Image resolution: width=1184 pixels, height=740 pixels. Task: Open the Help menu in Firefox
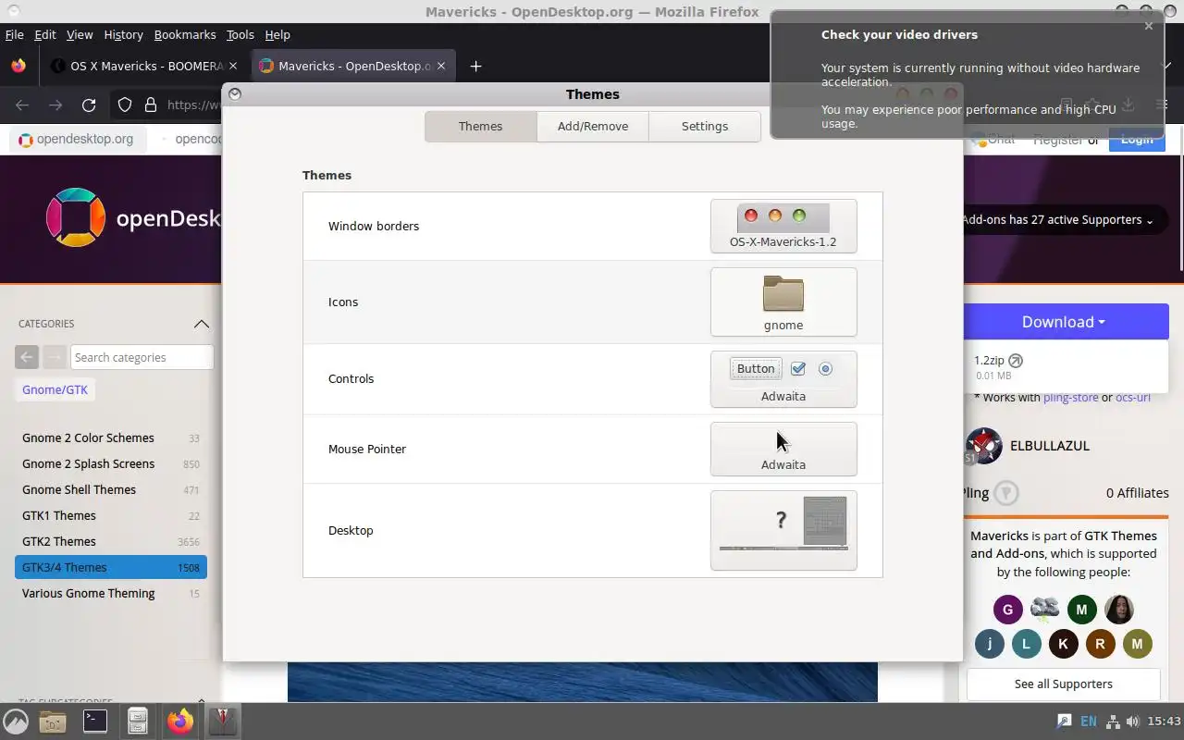tap(277, 34)
